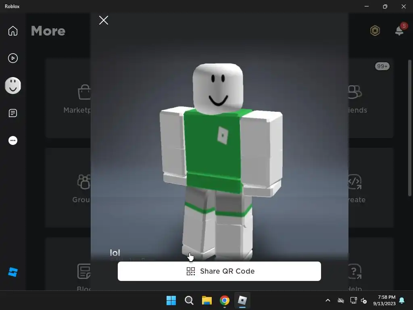
Task: Open Windows notification bell in tray
Action: click(x=402, y=300)
